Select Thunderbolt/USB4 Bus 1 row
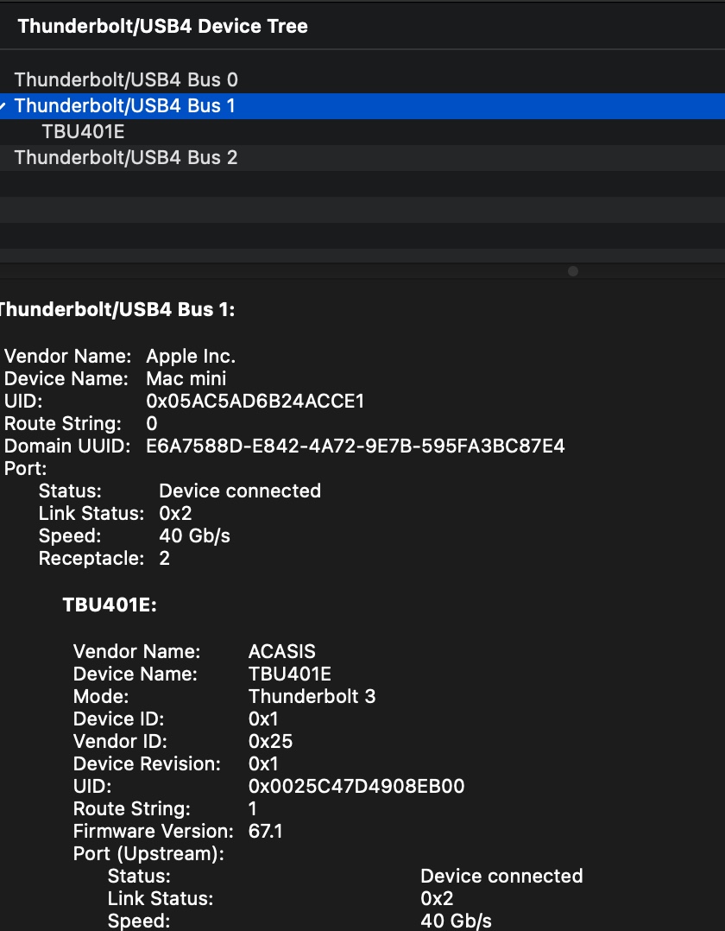Image resolution: width=725 pixels, height=931 pixels. point(362,105)
